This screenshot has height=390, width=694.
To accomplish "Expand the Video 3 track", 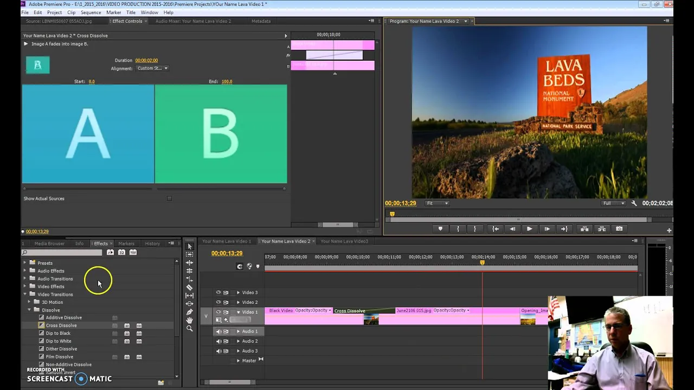I will (238, 292).
